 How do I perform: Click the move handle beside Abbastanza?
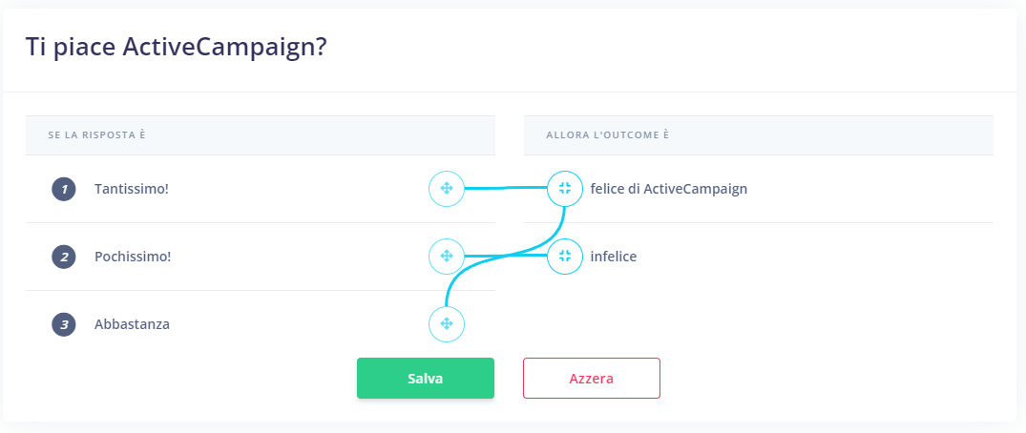[x=447, y=323]
